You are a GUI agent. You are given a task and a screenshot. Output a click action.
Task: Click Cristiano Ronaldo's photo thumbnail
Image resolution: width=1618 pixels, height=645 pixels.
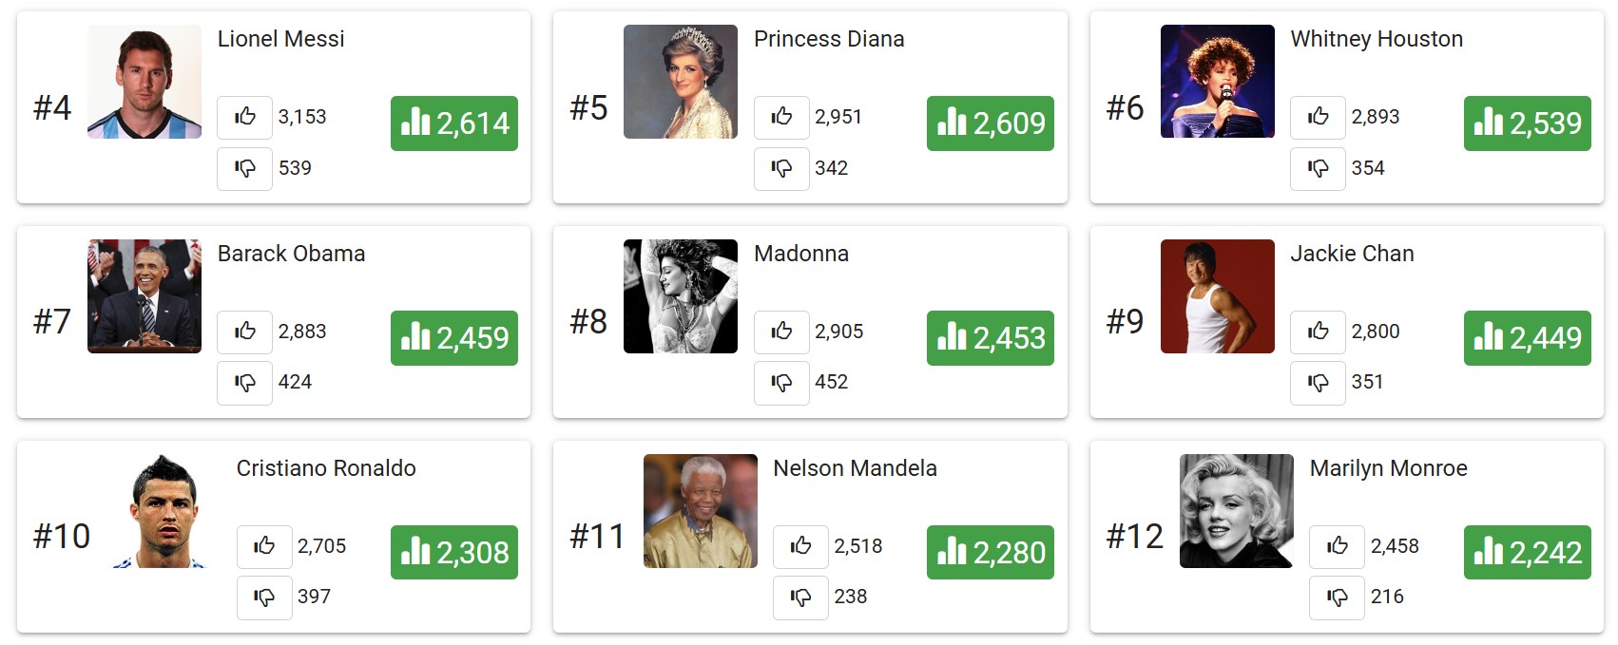tap(164, 511)
